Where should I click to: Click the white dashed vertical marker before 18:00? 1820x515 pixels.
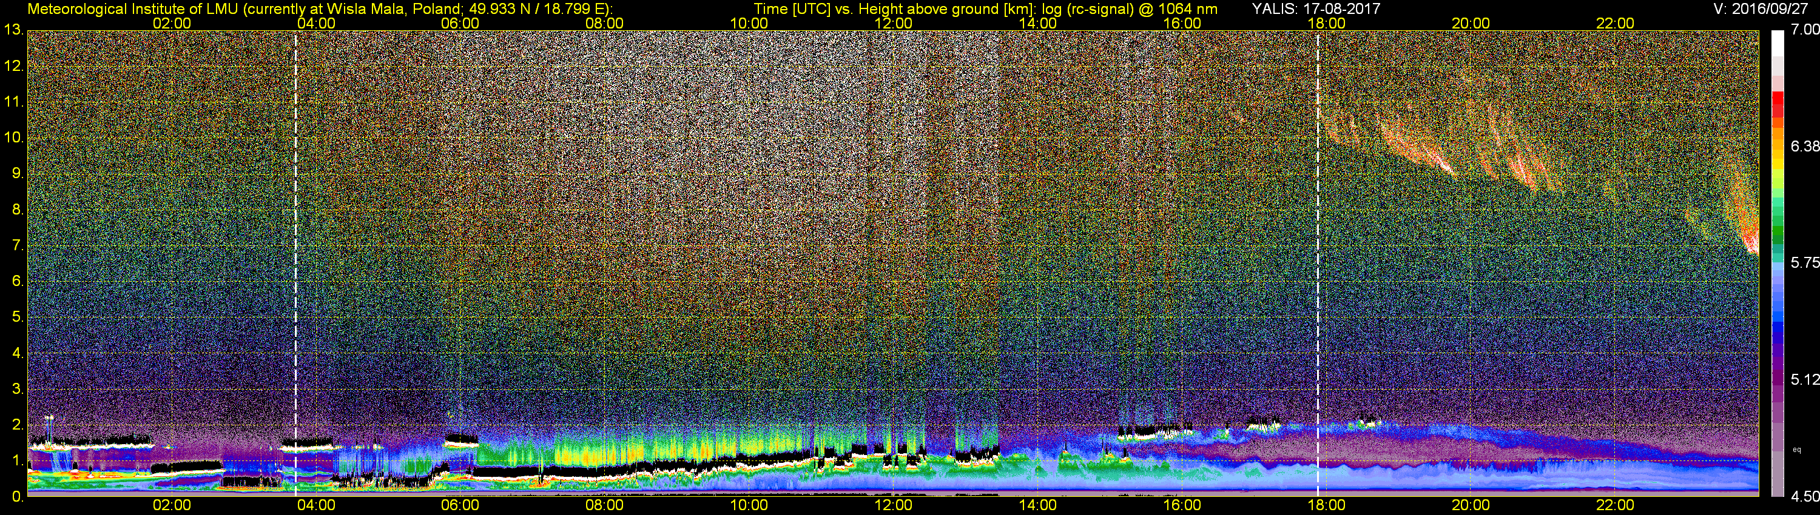coord(1318,262)
